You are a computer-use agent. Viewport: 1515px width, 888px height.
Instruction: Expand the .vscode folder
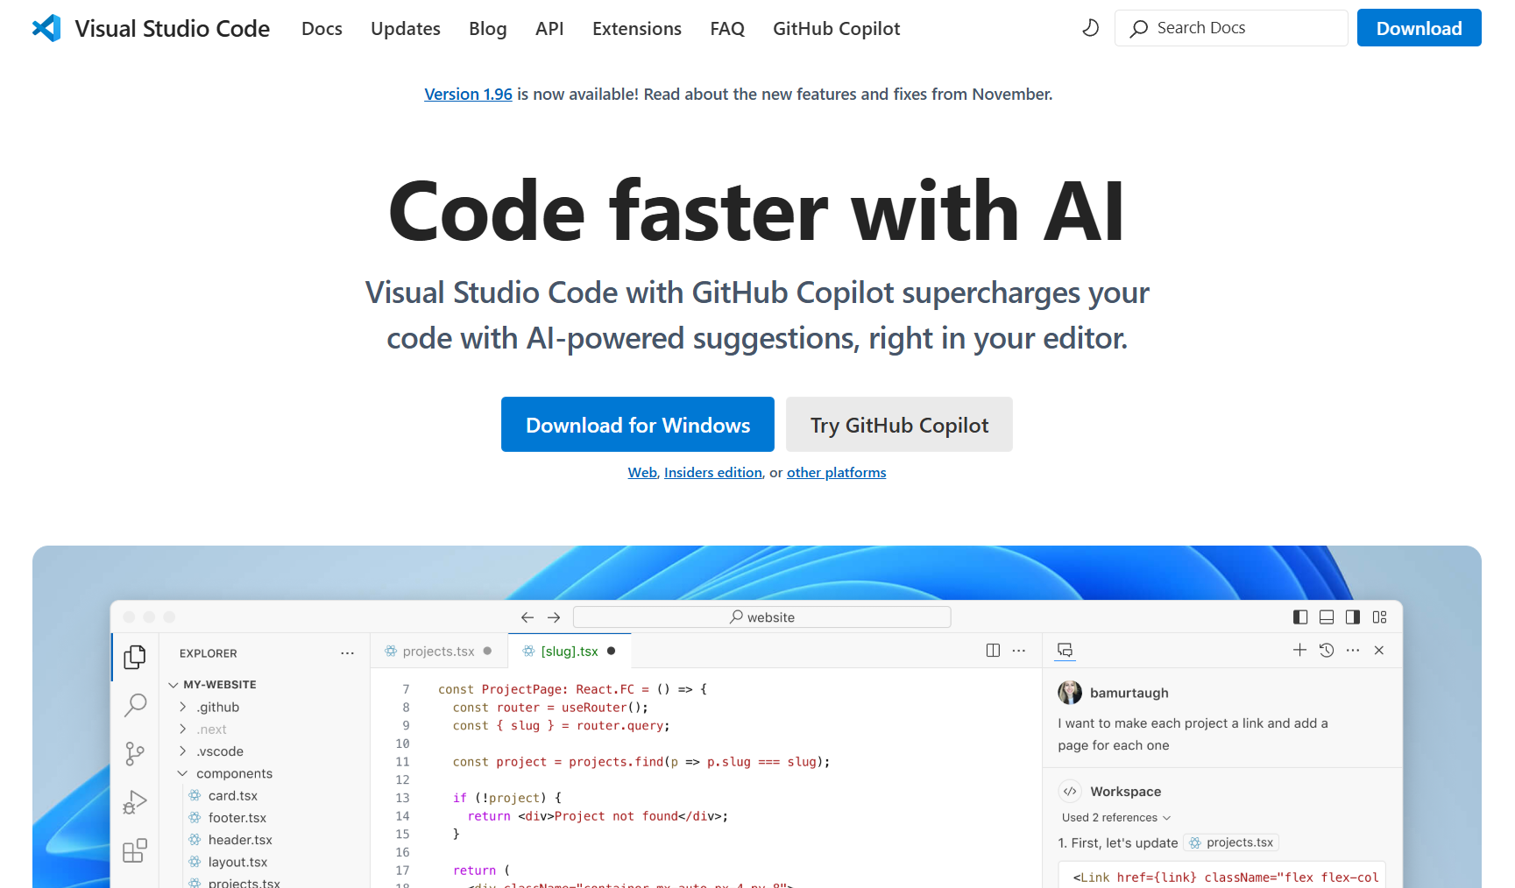click(182, 751)
